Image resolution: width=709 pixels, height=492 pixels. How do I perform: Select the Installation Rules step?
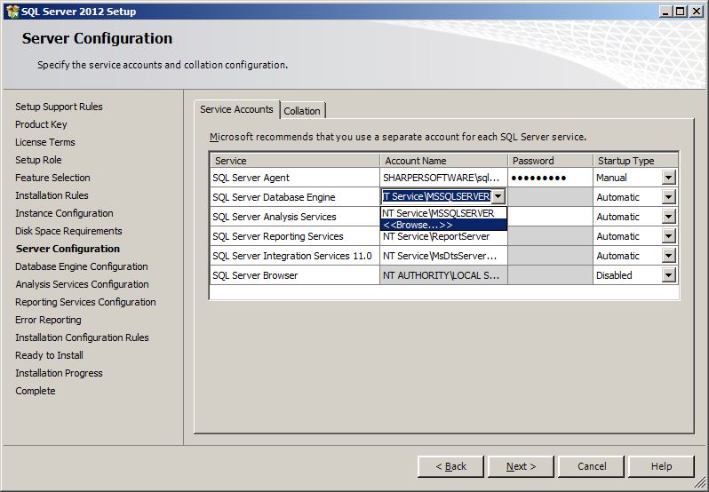(52, 195)
